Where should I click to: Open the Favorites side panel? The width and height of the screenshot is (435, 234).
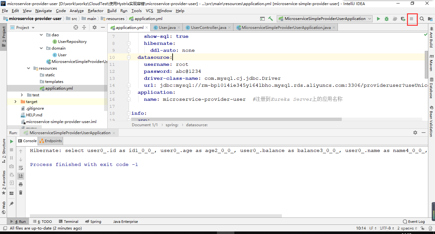4,183
